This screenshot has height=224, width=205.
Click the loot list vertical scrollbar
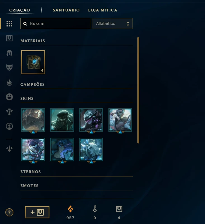click(138, 90)
